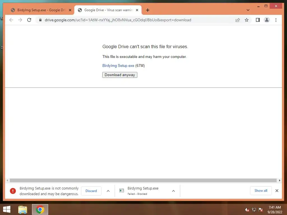287x215 pixels.
Task: Show all downloads
Action: click(261, 191)
